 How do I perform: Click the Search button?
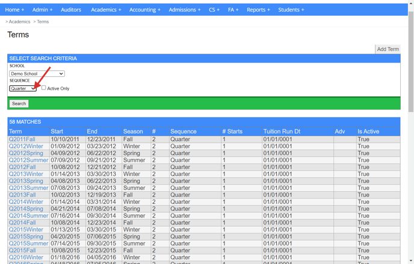[x=19, y=103]
